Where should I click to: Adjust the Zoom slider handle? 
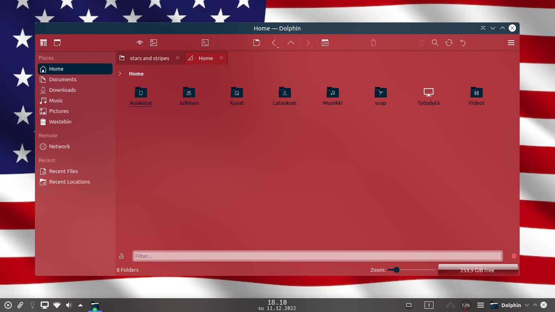(397, 270)
